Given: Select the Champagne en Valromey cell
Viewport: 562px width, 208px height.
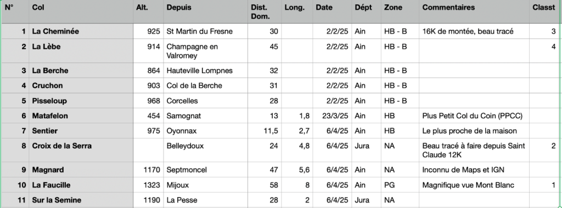Looking at the screenshot, I should coord(205,51).
